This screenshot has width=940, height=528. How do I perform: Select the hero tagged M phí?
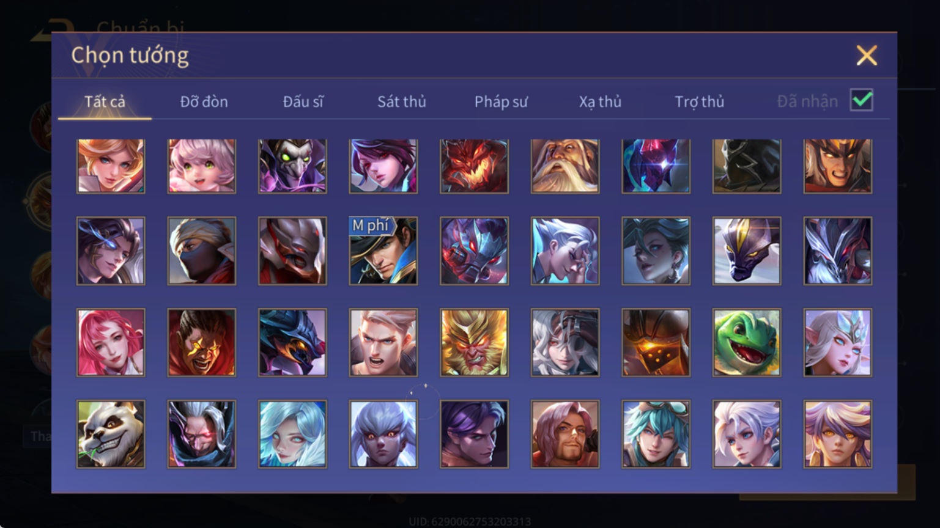pyautogui.click(x=383, y=251)
